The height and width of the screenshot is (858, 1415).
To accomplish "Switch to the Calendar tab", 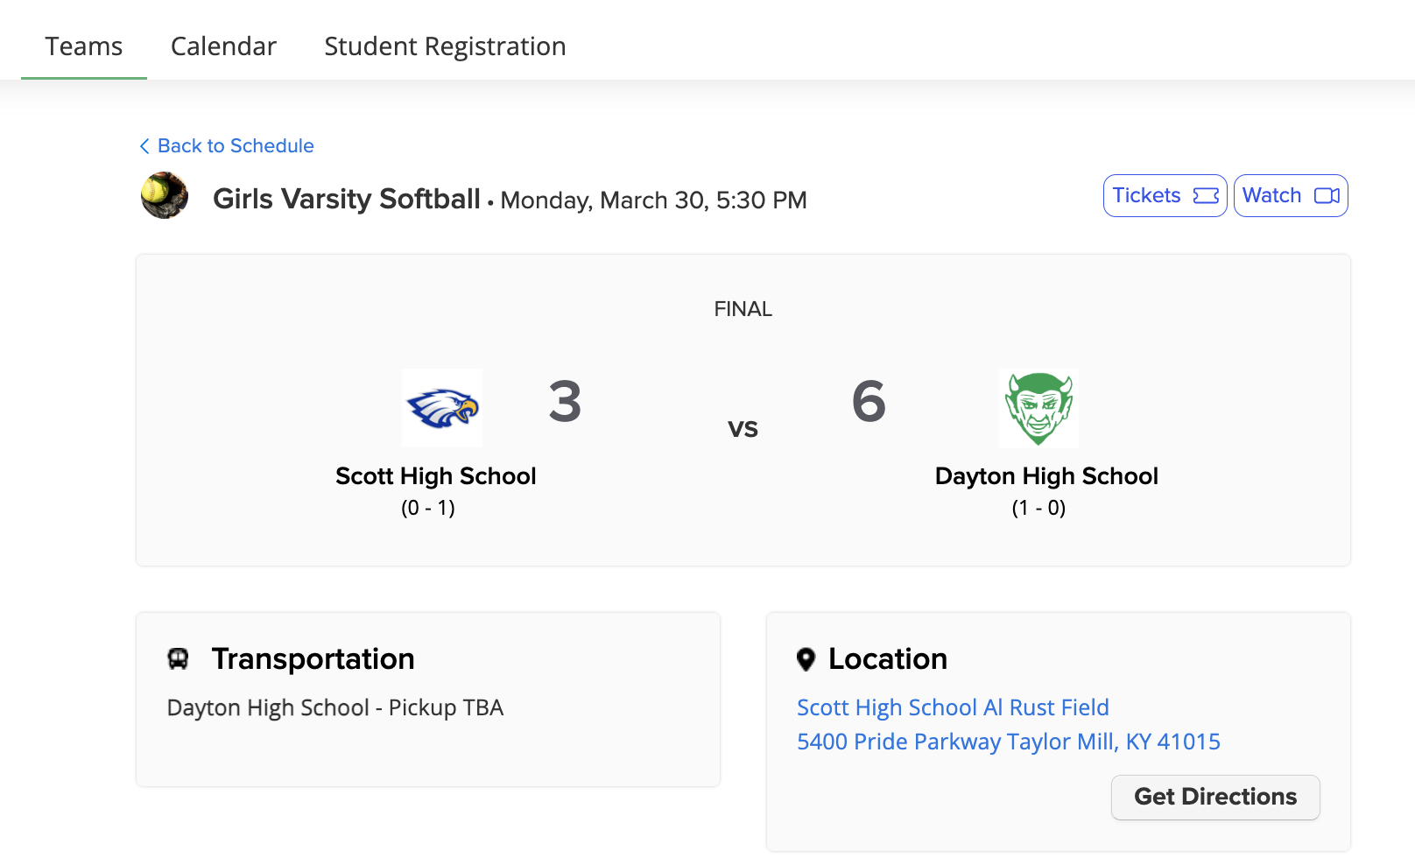I will tap(223, 46).
